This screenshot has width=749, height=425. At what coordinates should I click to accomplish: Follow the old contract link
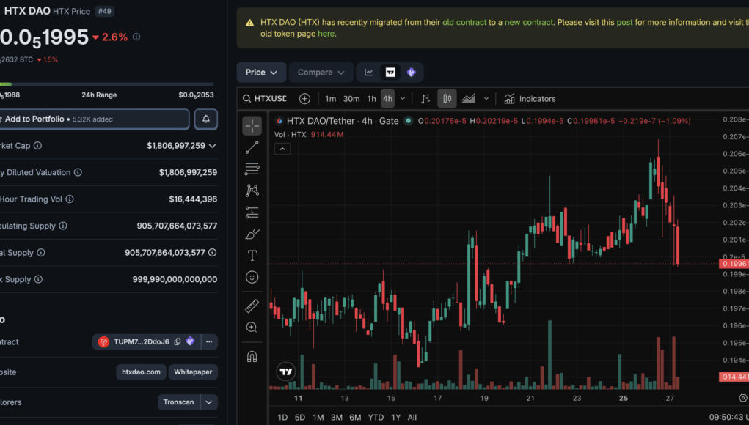pos(464,23)
